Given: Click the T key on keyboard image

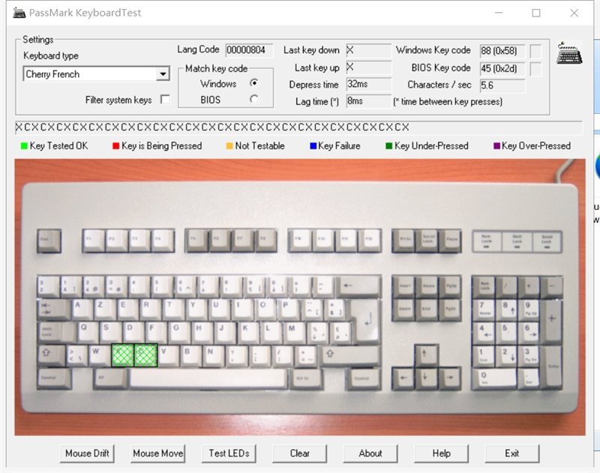Looking at the screenshot, I should (x=173, y=309).
